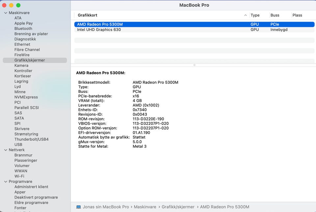Open Bluetooth in the sidebar
The width and height of the screenshot is (316, 212).
[23, 29]
